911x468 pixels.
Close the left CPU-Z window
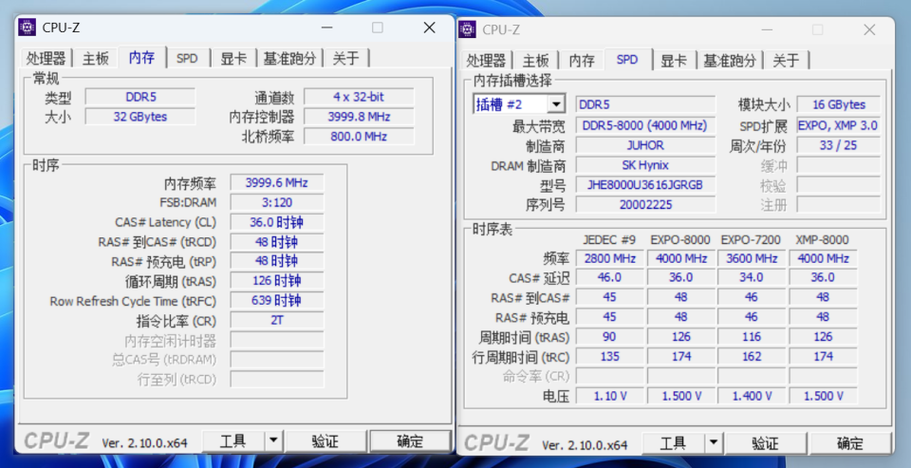429,28
